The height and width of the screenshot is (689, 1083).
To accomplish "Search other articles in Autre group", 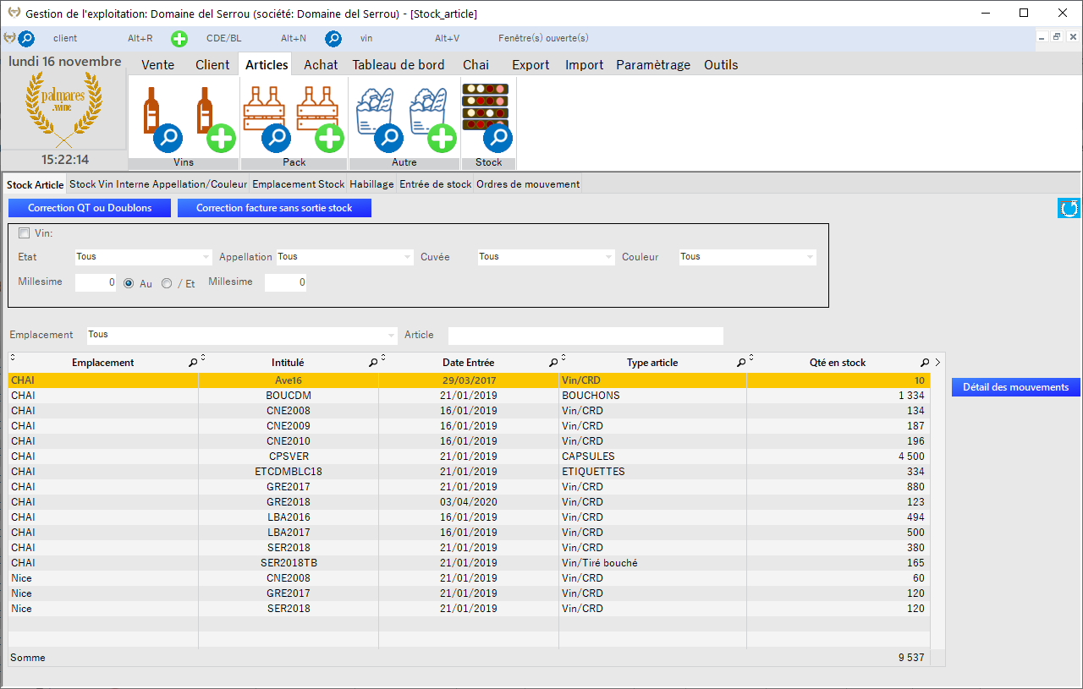I will click(x=388, y=136).
